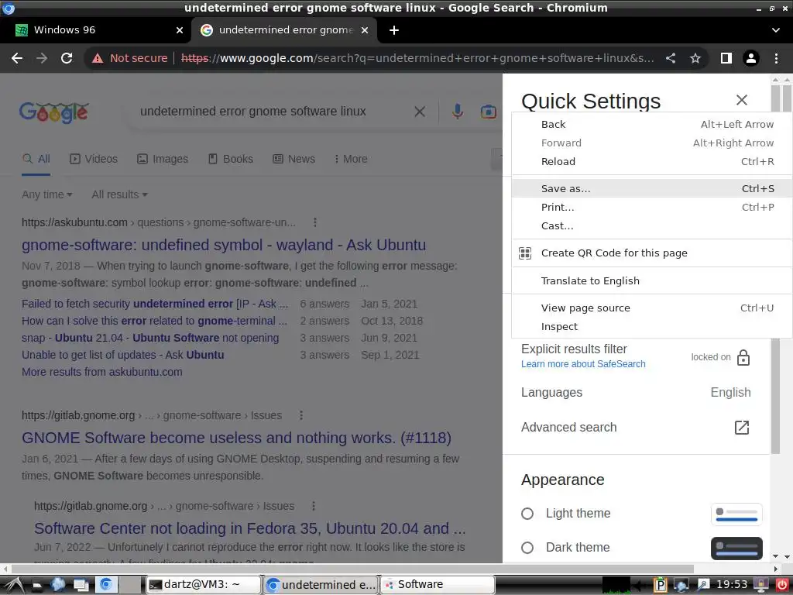
Task: Expand the Any time filter dropdown
Action: pos(47,194)
